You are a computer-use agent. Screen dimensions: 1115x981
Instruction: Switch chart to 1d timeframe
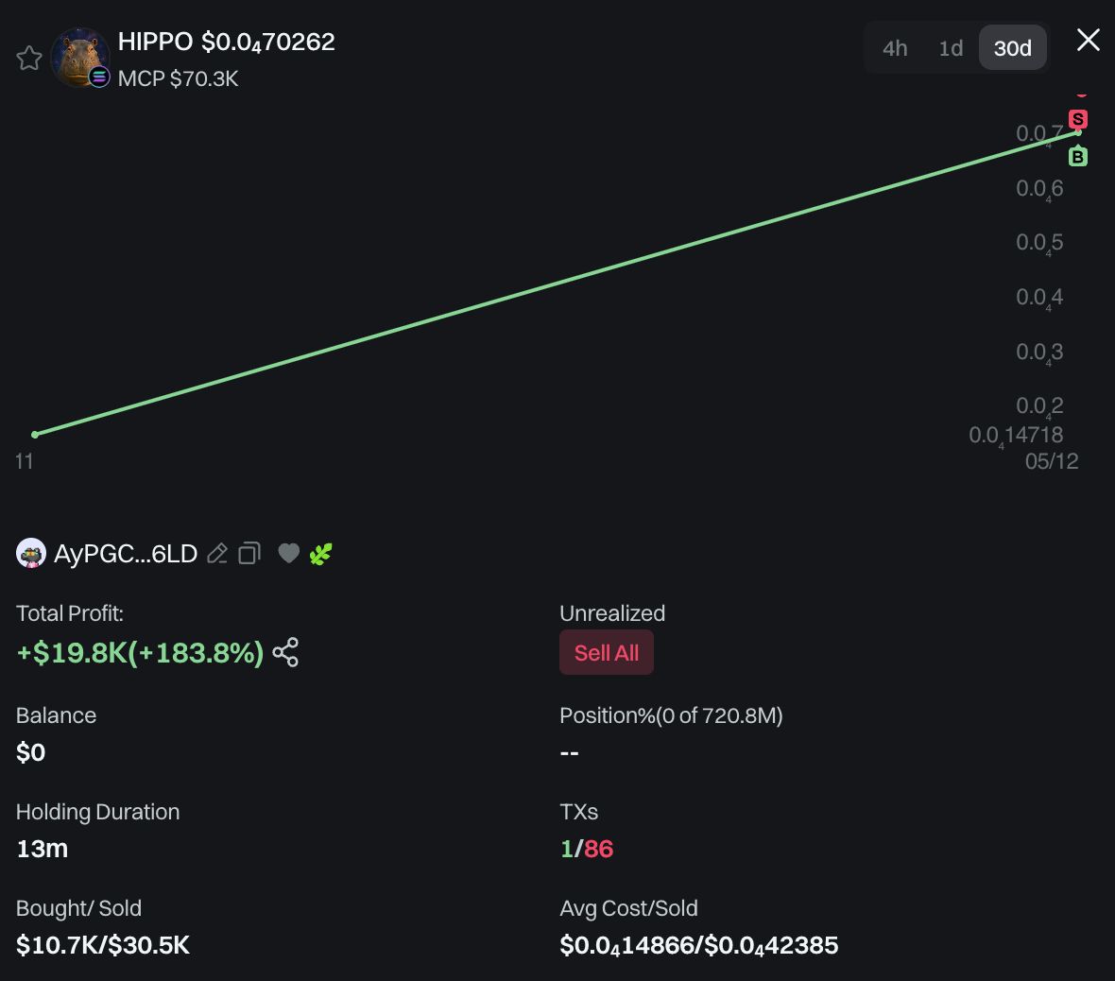tap(951, 48)
